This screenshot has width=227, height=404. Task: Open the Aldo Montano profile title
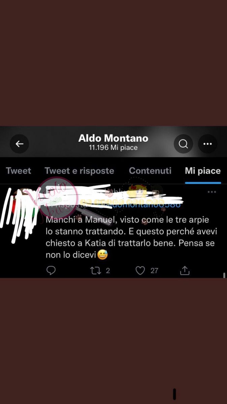113,138
